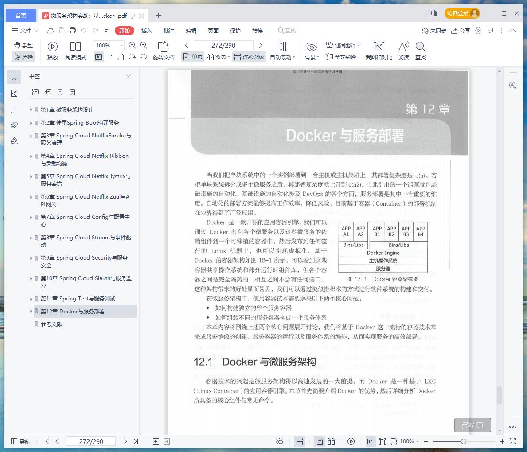The height and width of the screenshot is (452, 527).
Task: Switch to the 编辑 edit tab
Action: [x=191, y=31]
